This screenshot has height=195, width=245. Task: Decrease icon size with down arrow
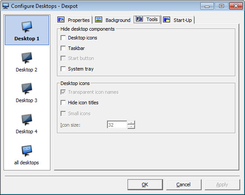(x=131, y=127)
